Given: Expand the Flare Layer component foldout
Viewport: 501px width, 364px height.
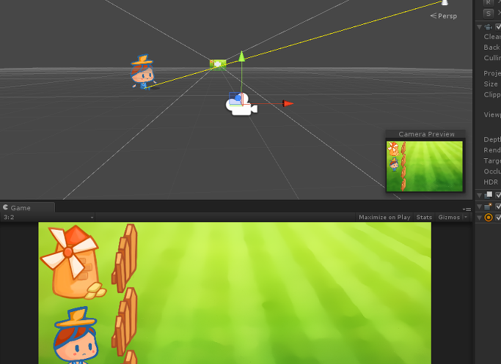Looking at the screenshot, I should tap(479, 207).
